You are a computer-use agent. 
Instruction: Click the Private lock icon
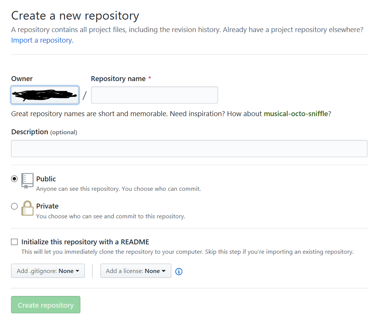27,208
